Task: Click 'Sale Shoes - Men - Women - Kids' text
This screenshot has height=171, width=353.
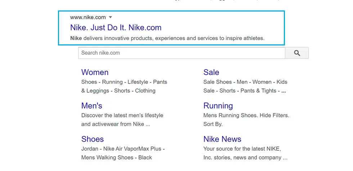Action: click(x=245, y=82)
